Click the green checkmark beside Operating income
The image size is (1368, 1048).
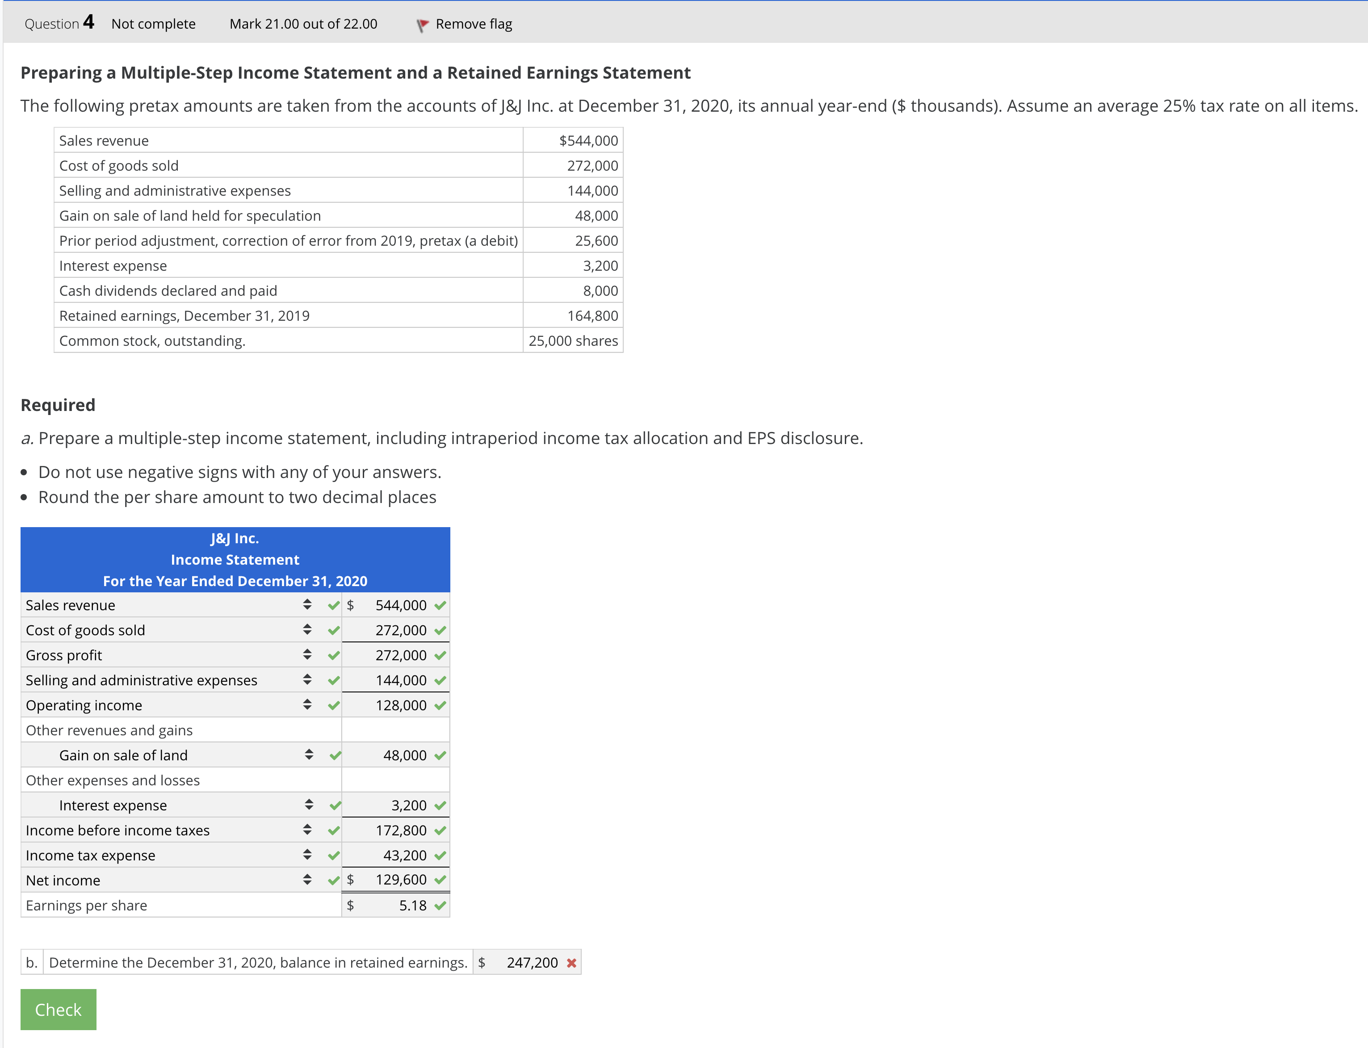click(x=441, y=705)
